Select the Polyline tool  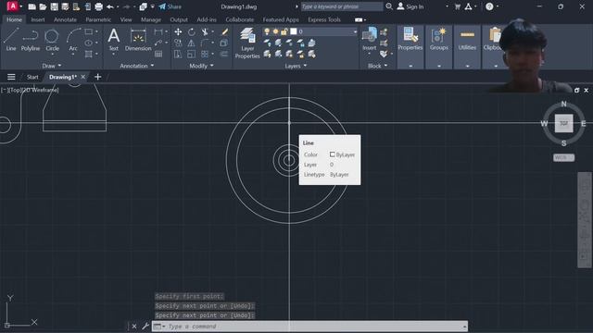tap(31, 39)
